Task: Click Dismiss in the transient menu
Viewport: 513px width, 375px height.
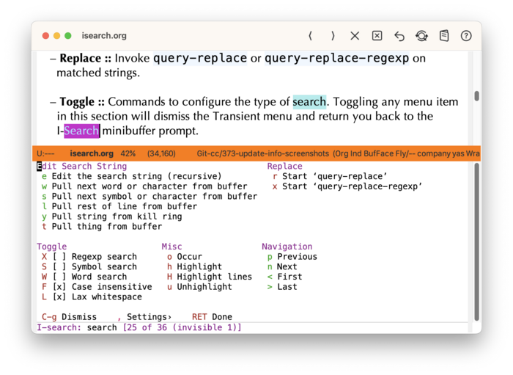Action: [78, 317]
